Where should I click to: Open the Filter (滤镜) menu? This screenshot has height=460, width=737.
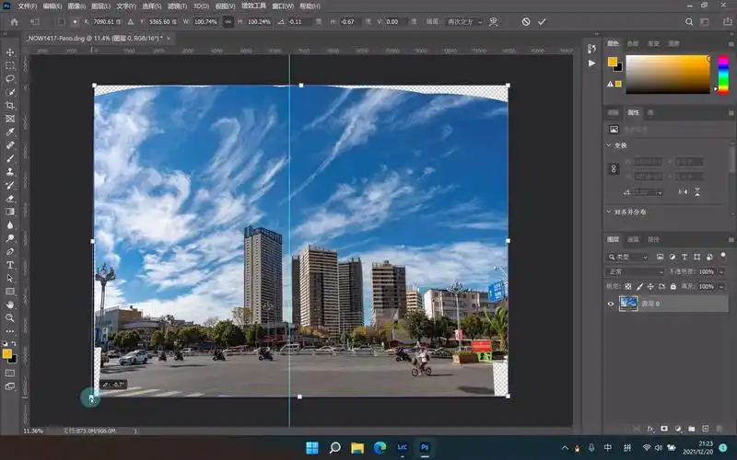[x=176, y=6]
